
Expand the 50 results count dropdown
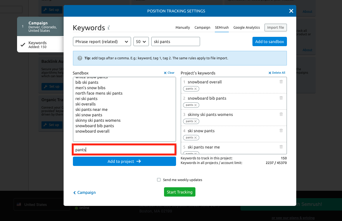pyautogui.click(x=141, y=41)
